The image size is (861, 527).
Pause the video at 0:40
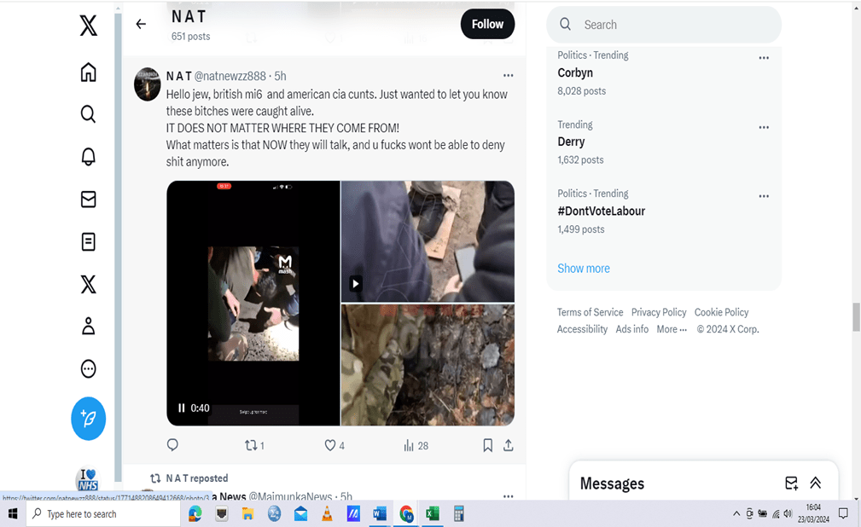[182, 408]
